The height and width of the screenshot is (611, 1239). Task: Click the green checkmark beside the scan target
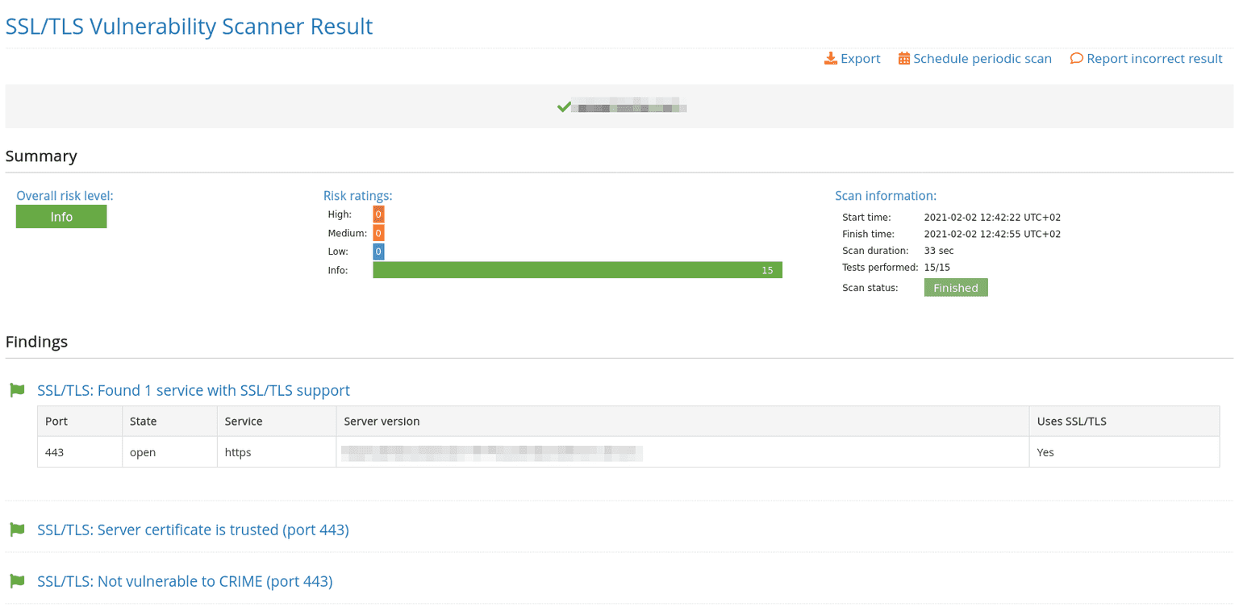pos(564,105)
